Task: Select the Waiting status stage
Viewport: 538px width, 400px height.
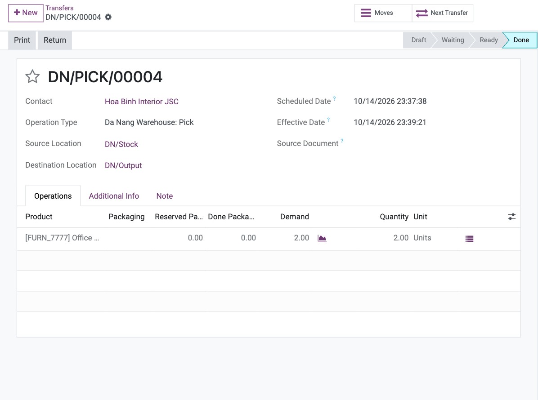Action: click(x=453, y=40)
